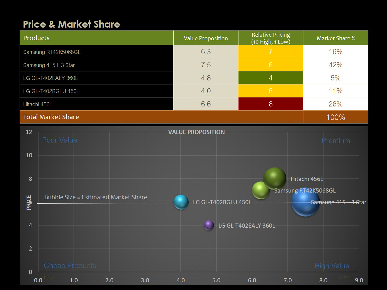The image size is (387, 290).
Task: Select the light green Samsung RT42K5068GL bubble
Action: tap(261, 190)
